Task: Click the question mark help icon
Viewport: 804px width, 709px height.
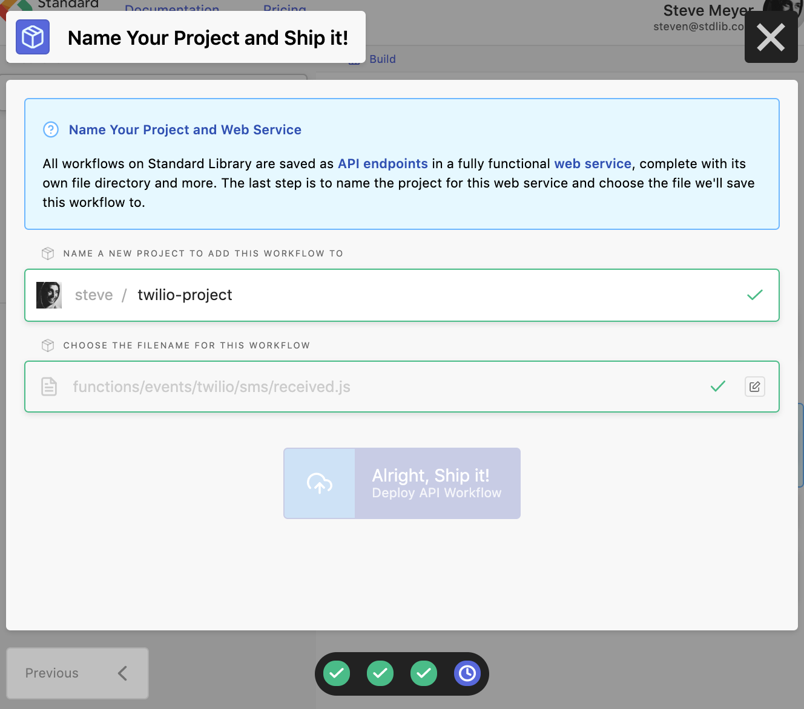Action: 50,129
